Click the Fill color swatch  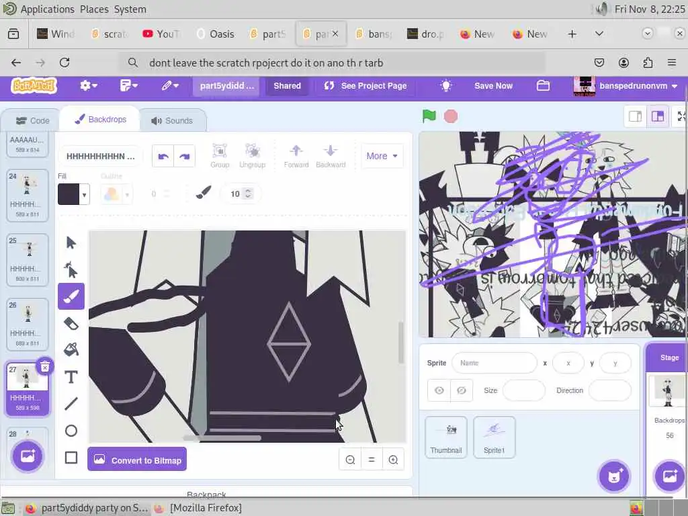click(69, 194)
